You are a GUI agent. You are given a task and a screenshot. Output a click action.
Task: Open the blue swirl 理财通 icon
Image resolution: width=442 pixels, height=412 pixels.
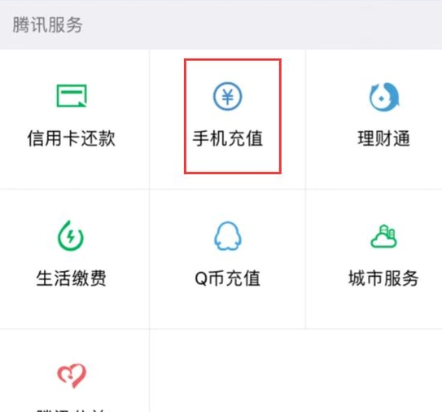point(384,97)
